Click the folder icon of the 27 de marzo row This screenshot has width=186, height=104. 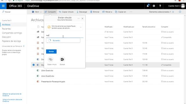pyautogui.click(x=38, y=32)
